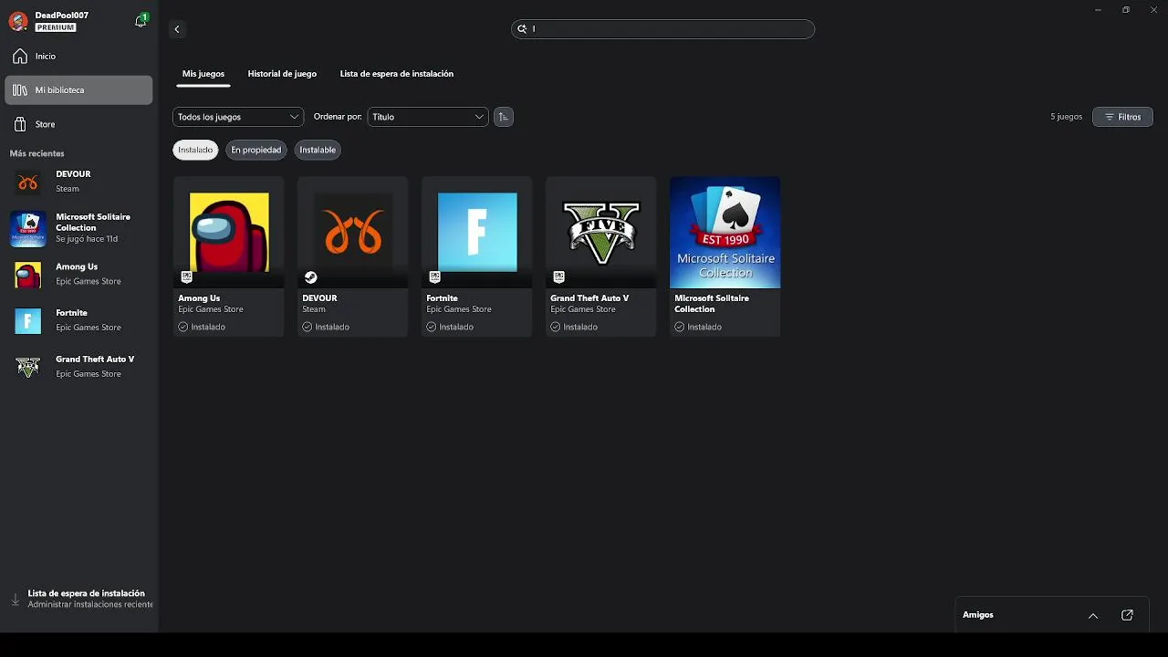
Task: Open the DEVOUR game thumbnail
Action: click(353, 233)
